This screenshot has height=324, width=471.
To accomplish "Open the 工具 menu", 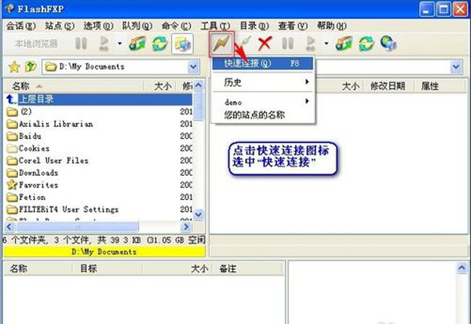I will pos(215,26).
